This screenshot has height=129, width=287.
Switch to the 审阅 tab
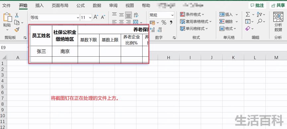[x=113, y=6]
